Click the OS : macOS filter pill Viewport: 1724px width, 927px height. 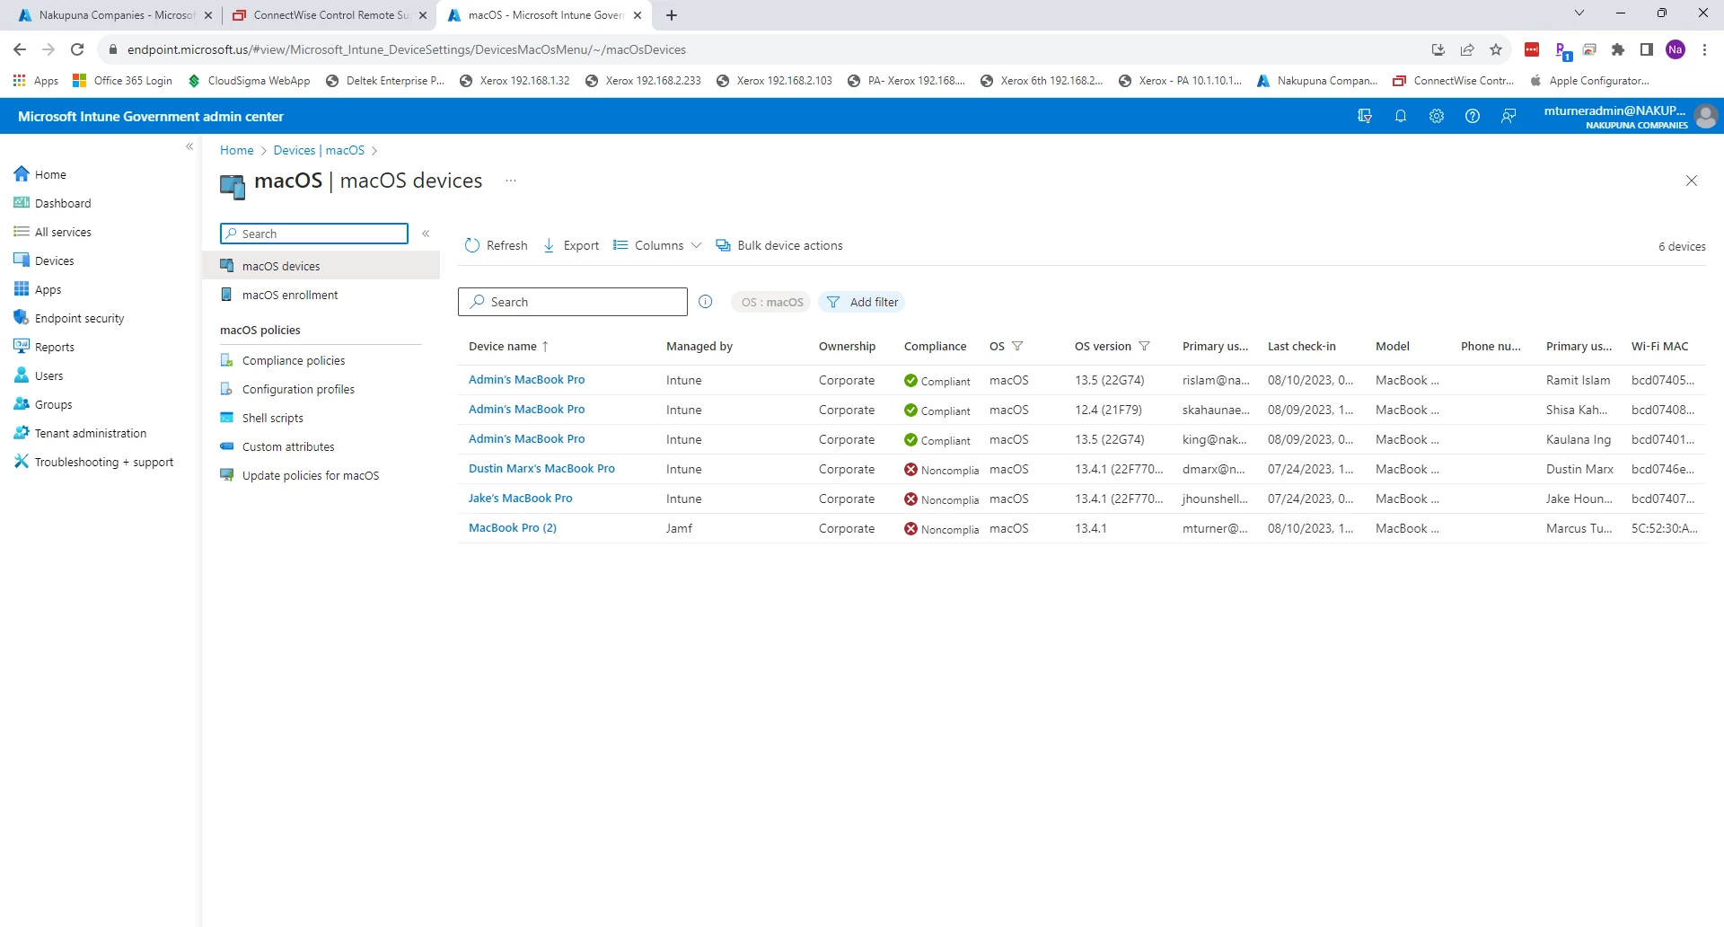coord(771,302)
